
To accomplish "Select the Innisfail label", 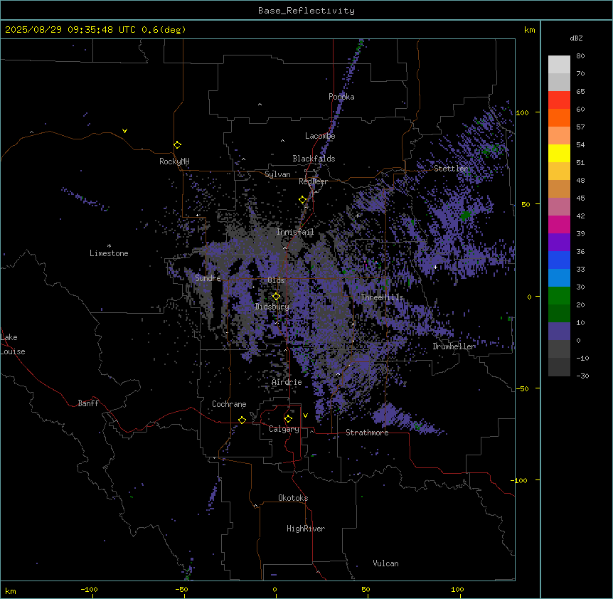I will (295, 232).
